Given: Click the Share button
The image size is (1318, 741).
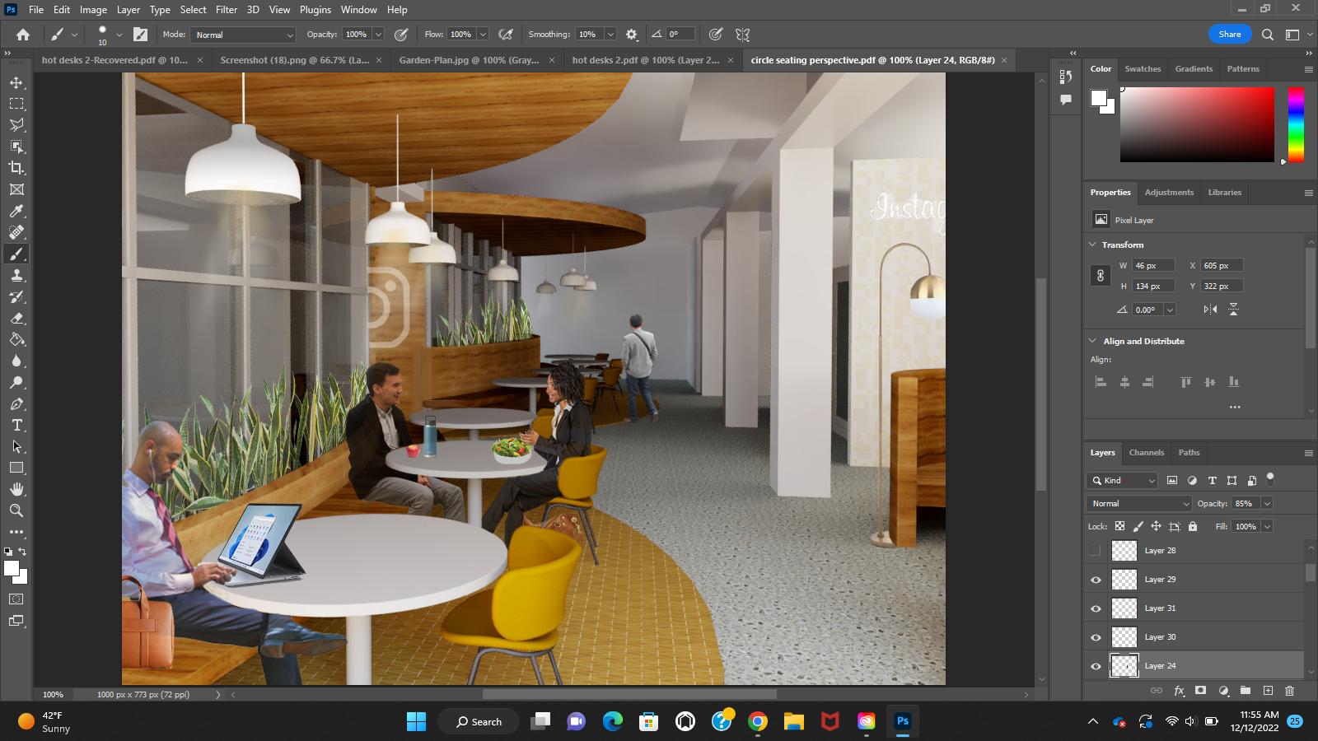Looking at the screenshot, I should click(x=1229, y=34).
